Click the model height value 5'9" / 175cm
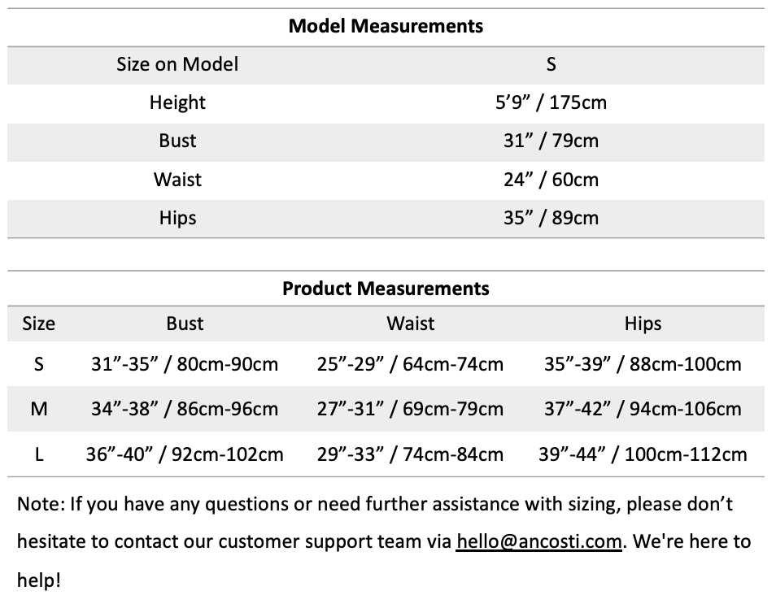The height and width of the screenshot is (595, 776). 551,102
